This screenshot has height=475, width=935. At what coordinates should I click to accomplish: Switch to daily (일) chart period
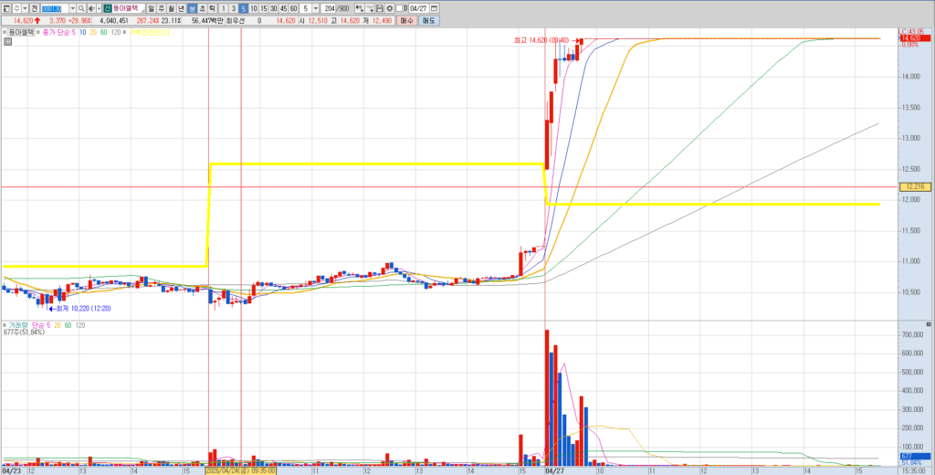click(151, 8)
